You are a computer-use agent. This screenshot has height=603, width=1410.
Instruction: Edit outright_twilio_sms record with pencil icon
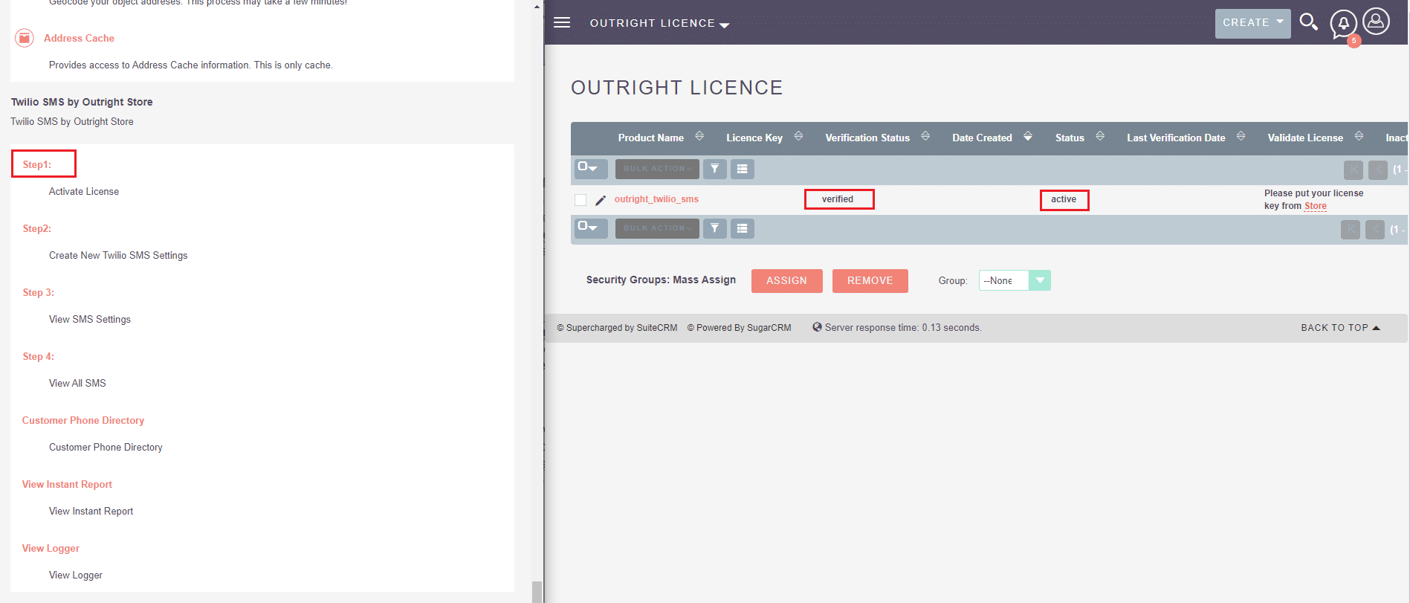click(601, 200)
